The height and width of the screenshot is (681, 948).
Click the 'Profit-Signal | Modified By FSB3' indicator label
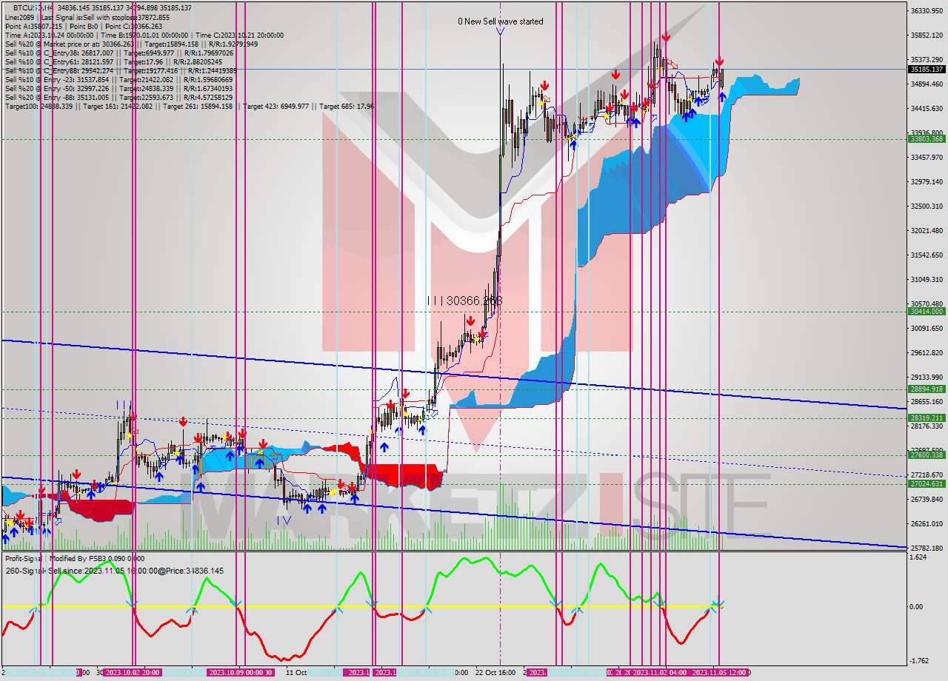click(x=74, y=559)
